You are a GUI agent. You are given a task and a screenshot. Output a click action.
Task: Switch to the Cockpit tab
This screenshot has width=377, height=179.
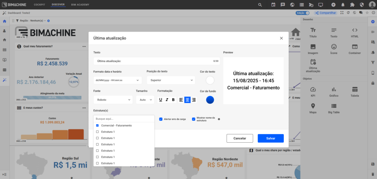(39, 5)
